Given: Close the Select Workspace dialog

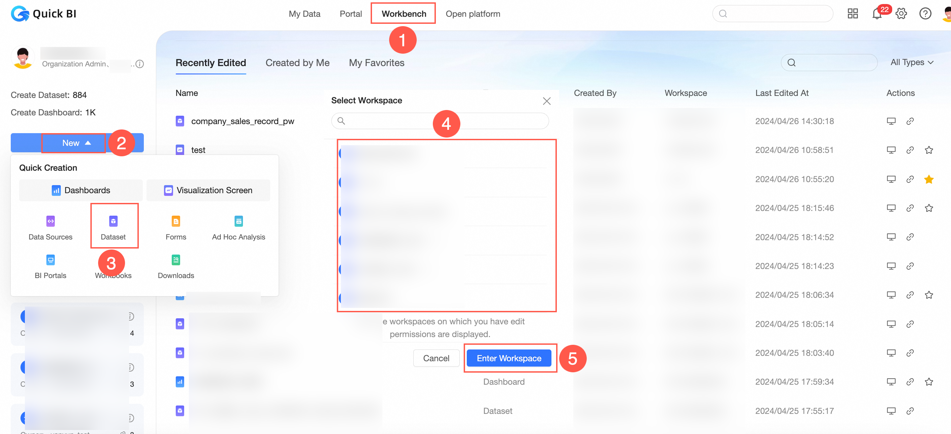Looking at the screenshot, I should click(x=546, y=101).
